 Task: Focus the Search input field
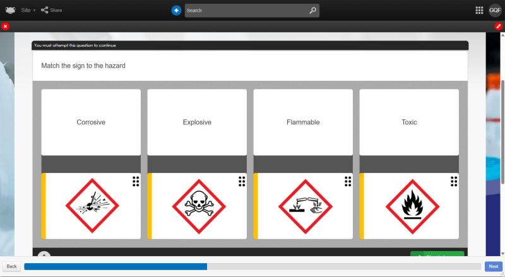pyautogui.click(x=246, y=11)
